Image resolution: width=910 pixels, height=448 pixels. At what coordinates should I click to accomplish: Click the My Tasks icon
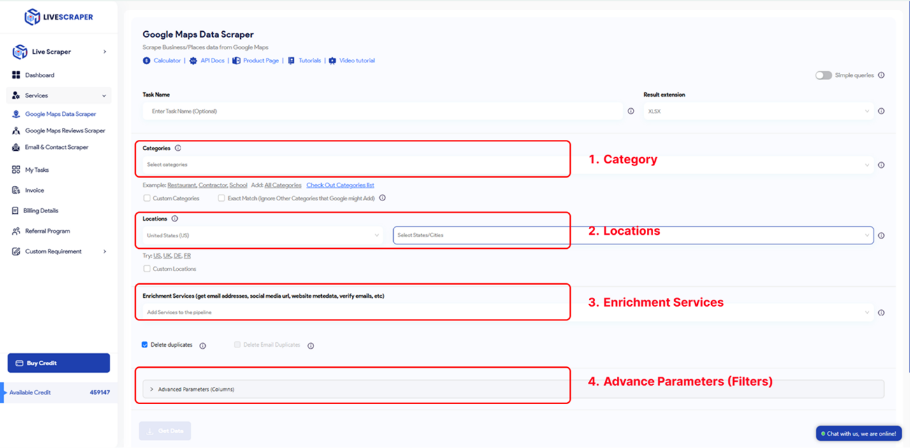point(16,170)
